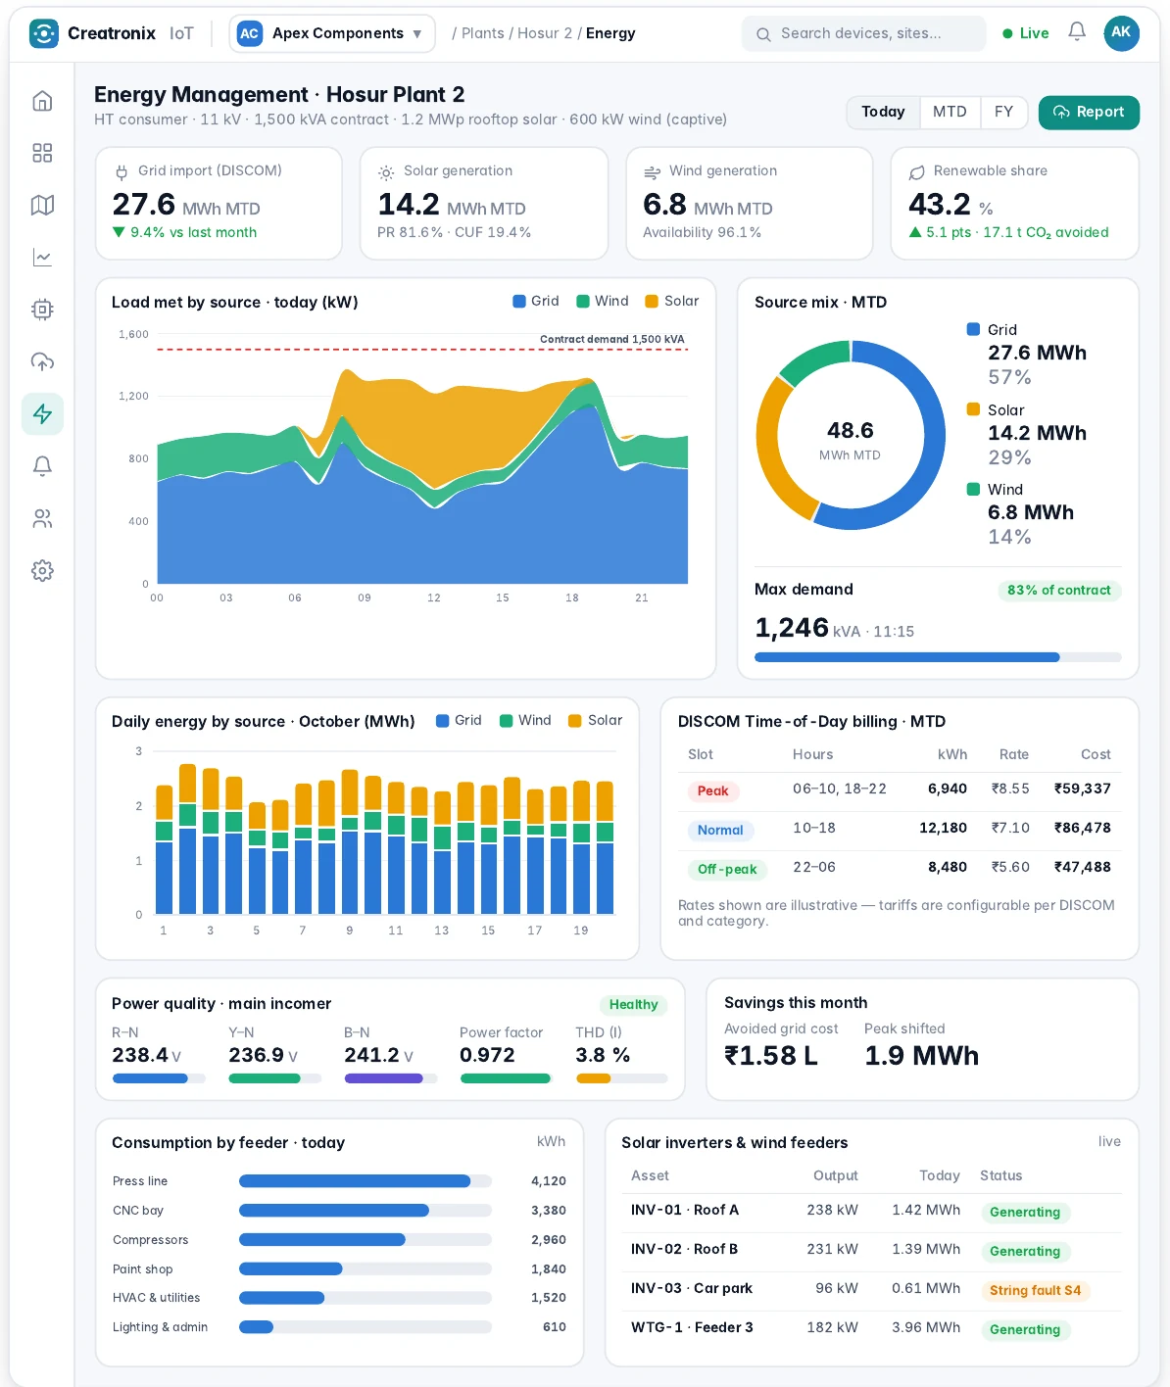
Task: Click the String fault S4 status badge
Action: pyautogui.click(x=1036, y=1291)
